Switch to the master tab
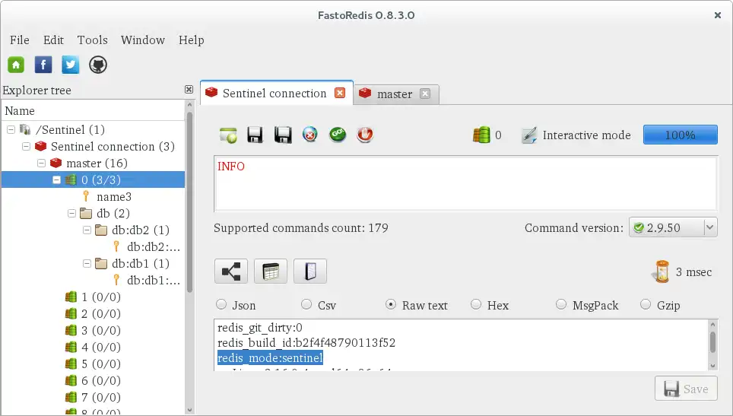 click(395, 94)
